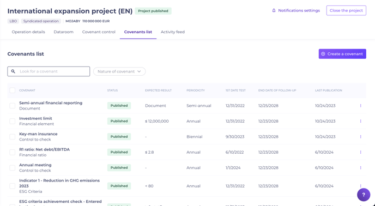Click the < 80 expected result value
375x206 pixels.
point(149,186)
